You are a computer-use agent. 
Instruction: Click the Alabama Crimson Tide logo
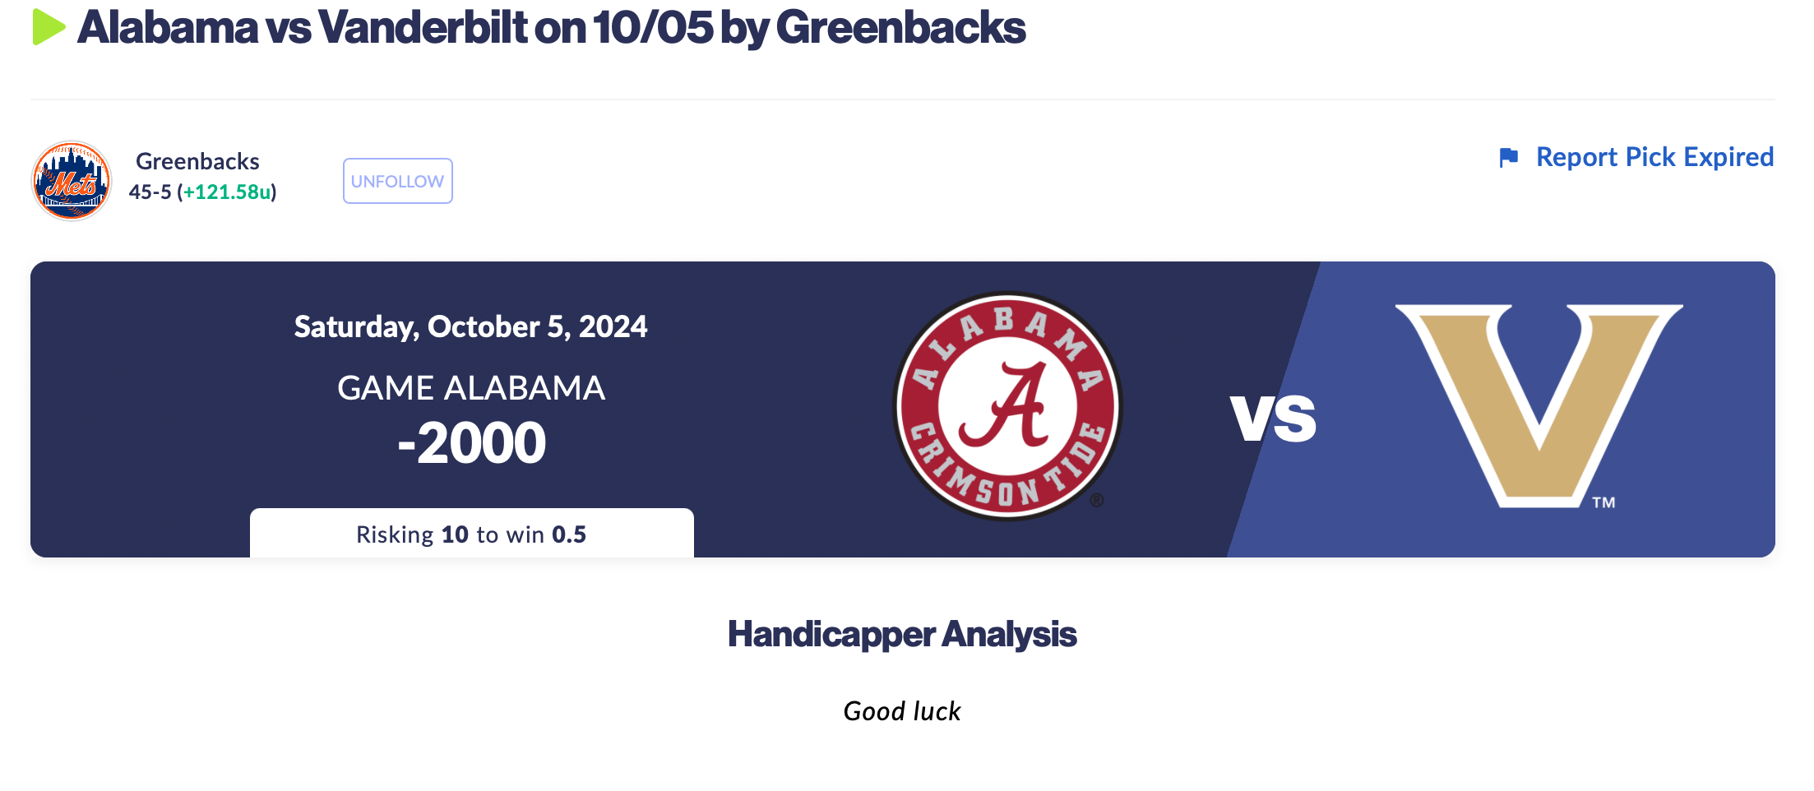coord(1007,406)
